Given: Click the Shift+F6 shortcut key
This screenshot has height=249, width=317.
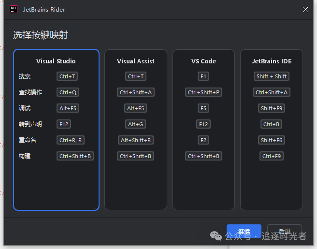Looking at the screenshot, I should [272, 140].
